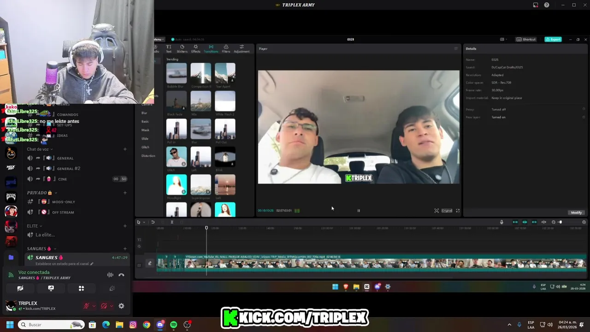Toggle auto snapping in timeline

pos(525,222)
